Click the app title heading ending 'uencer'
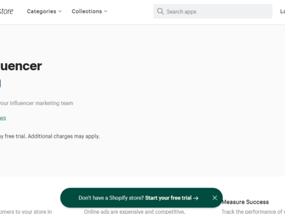This screenshot has width=285, height=214. (21, 66)
